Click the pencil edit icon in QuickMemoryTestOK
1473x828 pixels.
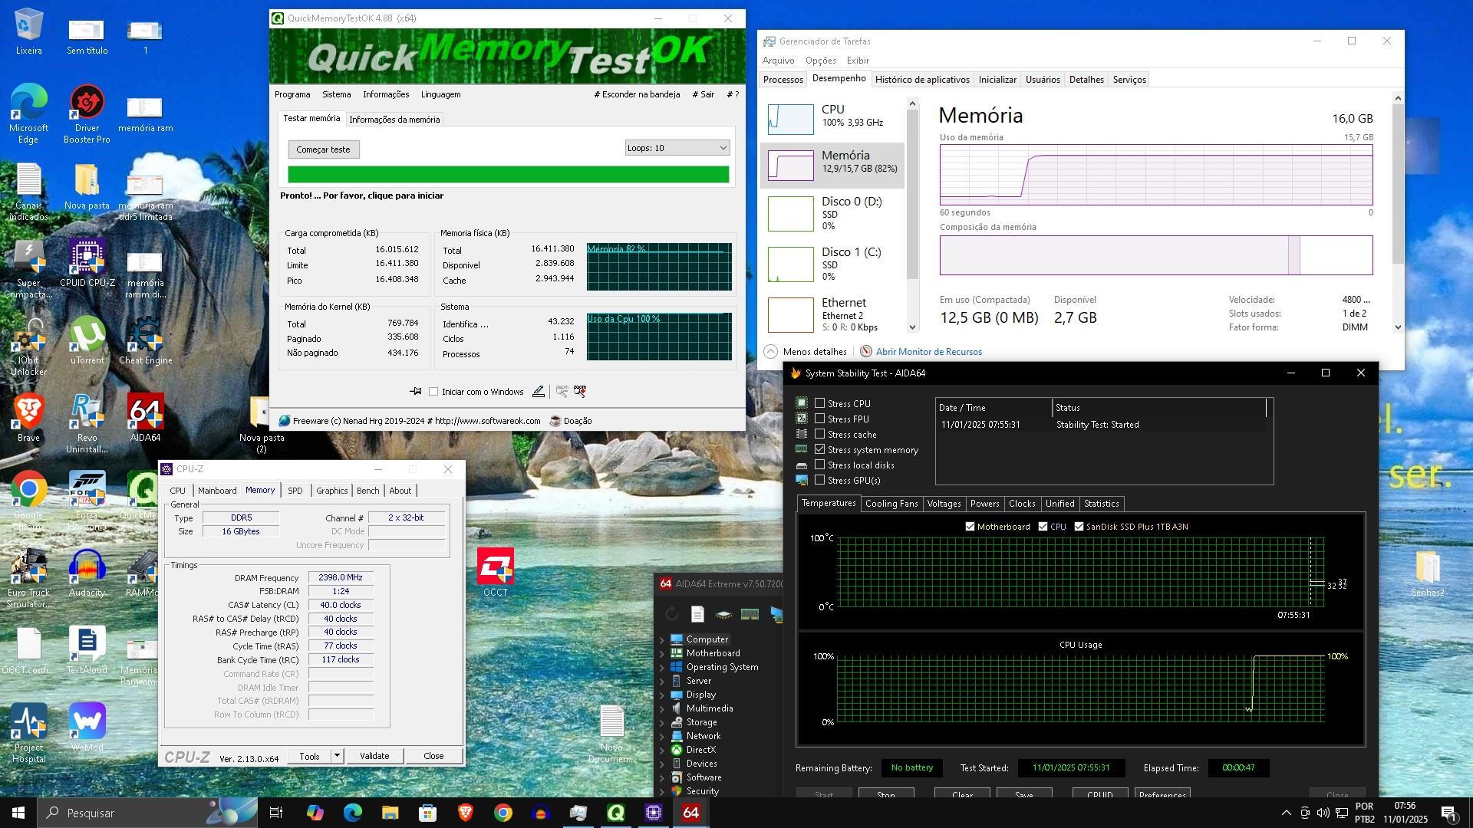coord(539,391)
